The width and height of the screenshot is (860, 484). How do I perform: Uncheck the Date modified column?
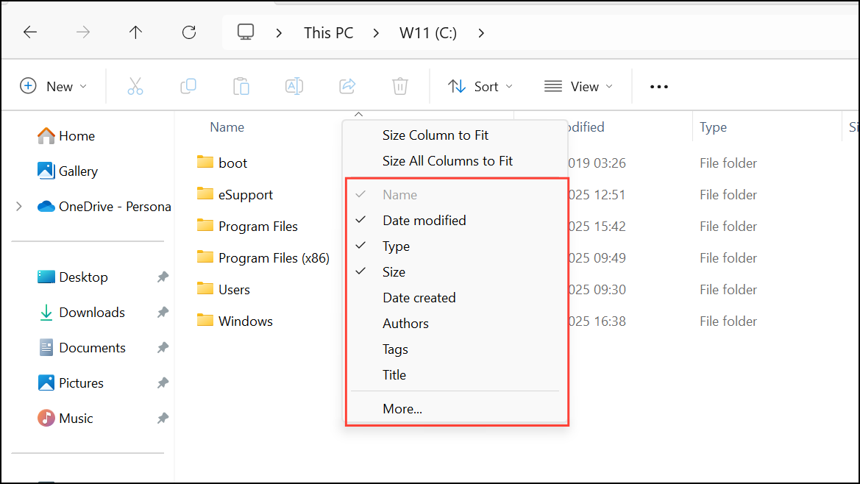coord(423,220)
